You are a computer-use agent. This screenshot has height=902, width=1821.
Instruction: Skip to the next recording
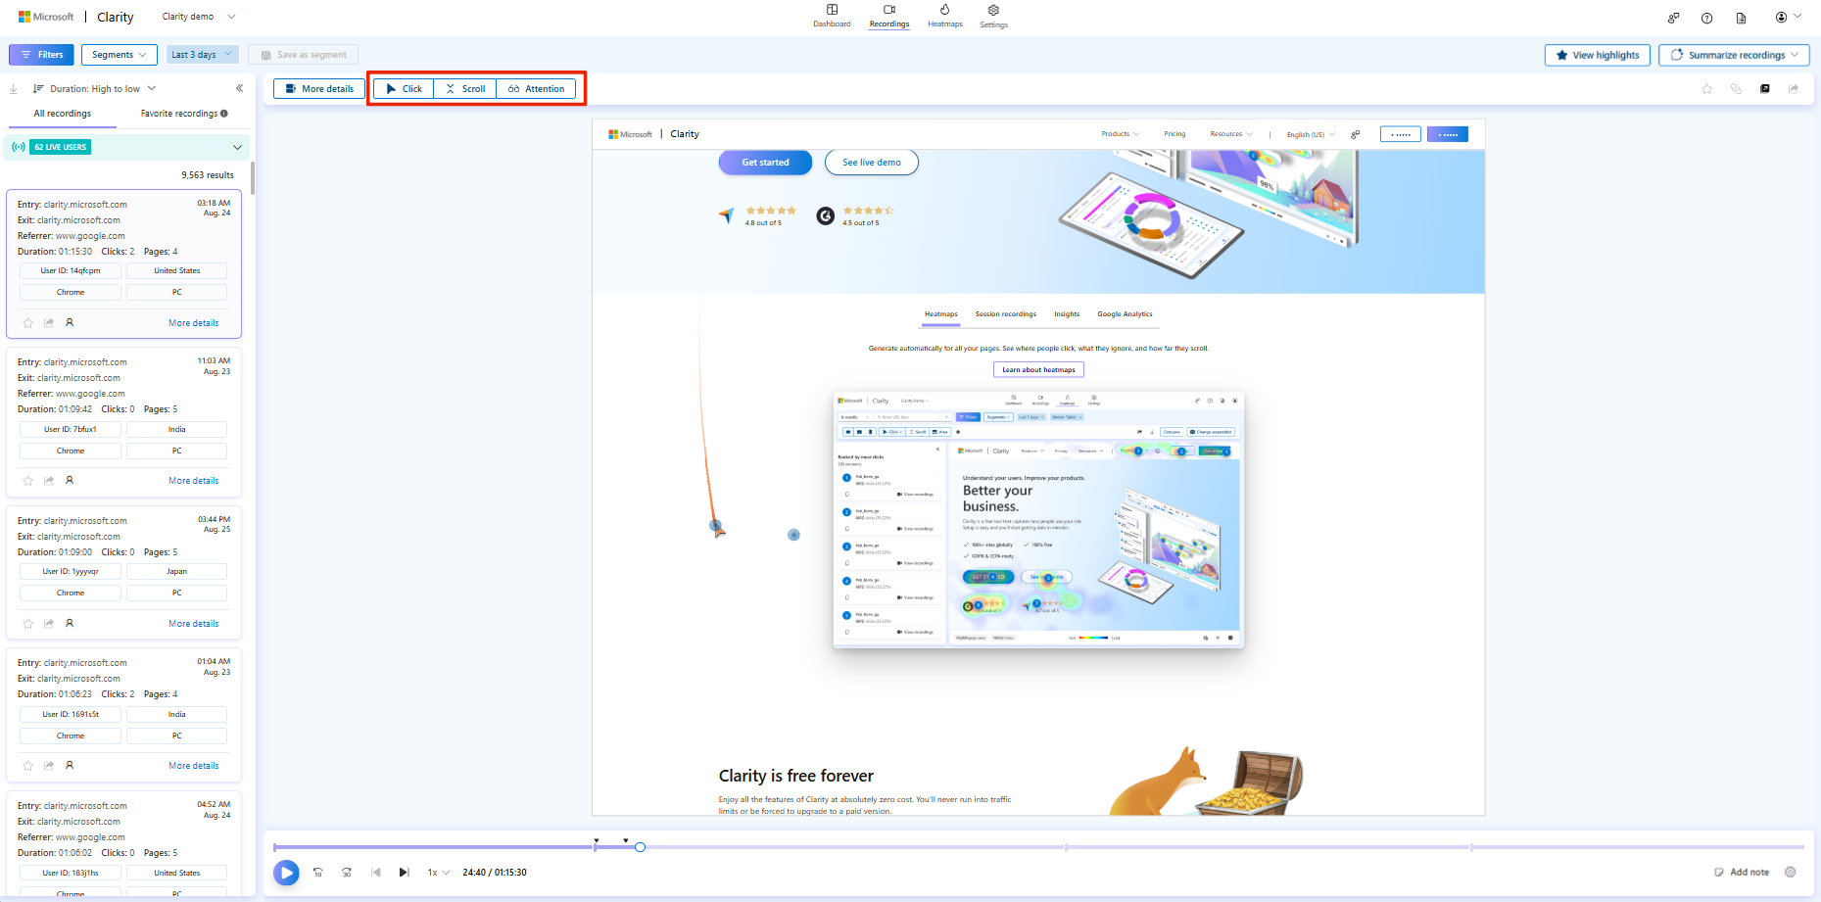pyautogui.click(x=404, y=872)
